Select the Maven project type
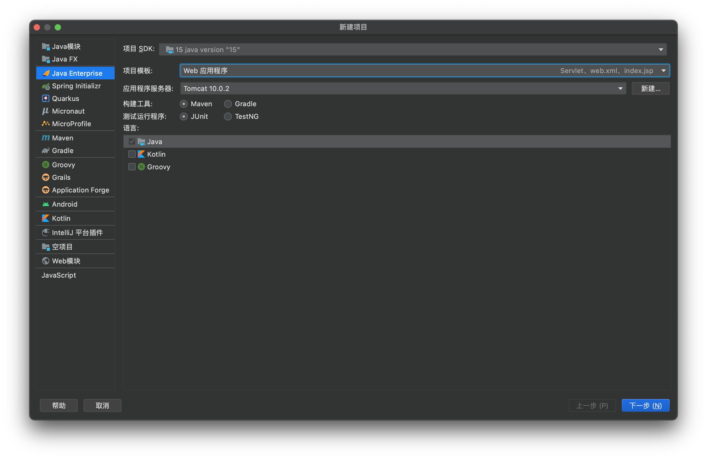 [62, 138]
